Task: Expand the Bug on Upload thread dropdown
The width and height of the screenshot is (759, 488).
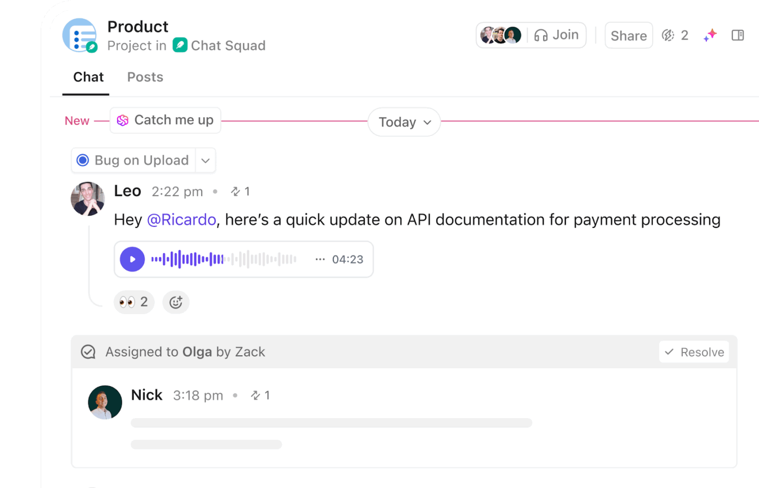Action: click(205, 160)
